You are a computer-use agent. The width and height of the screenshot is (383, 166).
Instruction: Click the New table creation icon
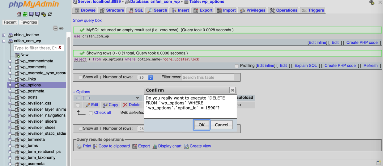pos(17,55)
